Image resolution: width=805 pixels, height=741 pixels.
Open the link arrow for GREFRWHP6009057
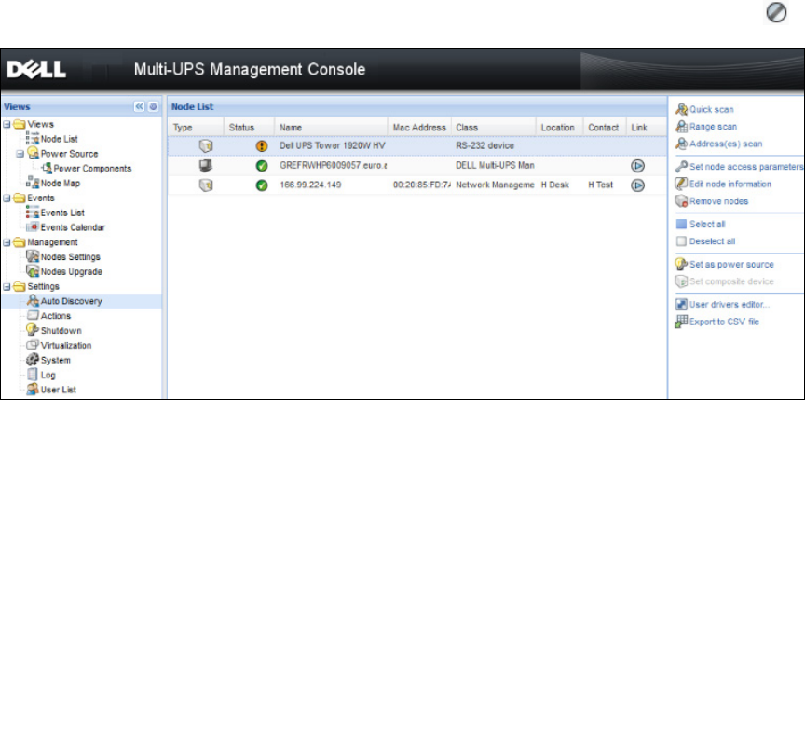tap(637, 166)
